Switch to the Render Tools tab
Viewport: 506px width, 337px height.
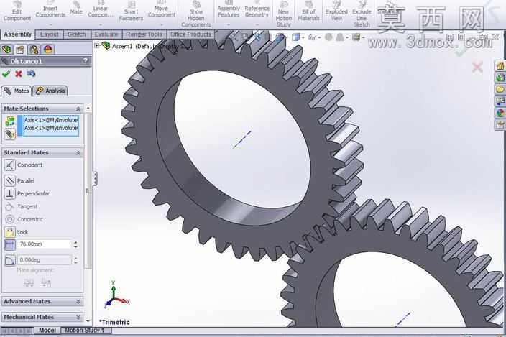(x=144, y=34)
